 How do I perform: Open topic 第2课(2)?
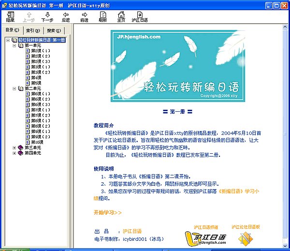tap(41, 56)
